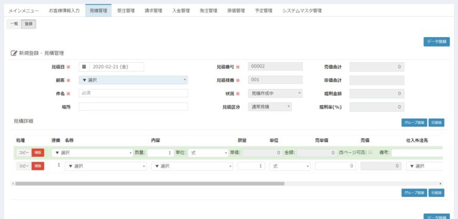This screenshot has height=219, width=458.
Task: Switch to the お客様情報入力 tab
Action: click(64, 11)
